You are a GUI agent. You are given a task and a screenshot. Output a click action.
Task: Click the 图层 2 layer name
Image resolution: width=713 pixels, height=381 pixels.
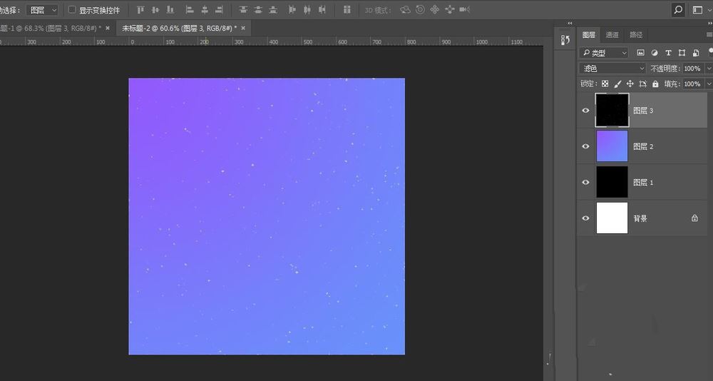click(x=643, y=146)
